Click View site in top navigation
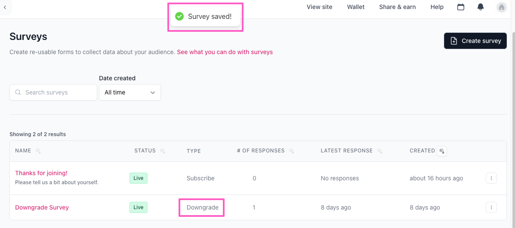This screenshot has height=228, width=515. (x=319, y=7)
